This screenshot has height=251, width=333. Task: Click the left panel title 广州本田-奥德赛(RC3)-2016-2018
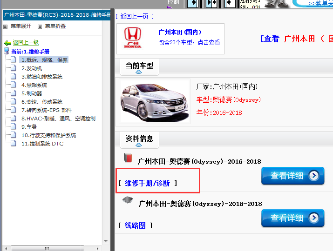[x=57, y=15]
